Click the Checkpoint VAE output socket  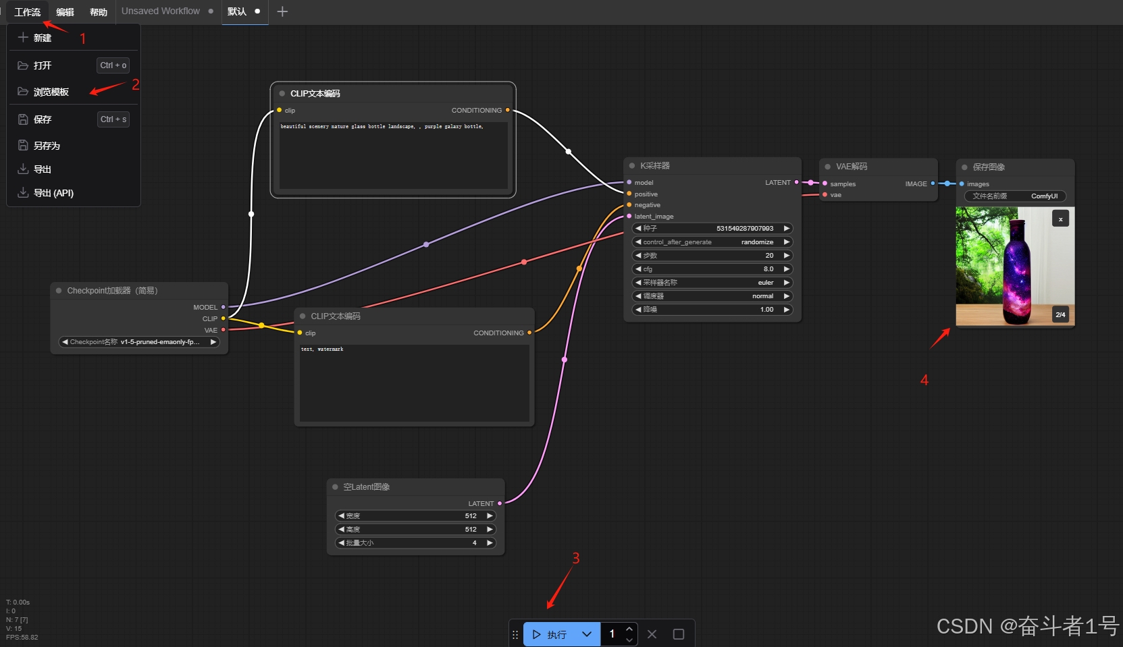point(224,330)
